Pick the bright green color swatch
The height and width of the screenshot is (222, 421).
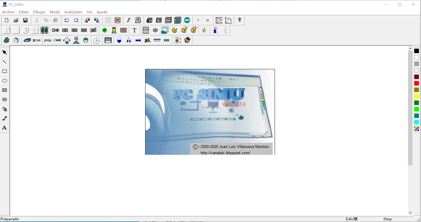[417, 109]
